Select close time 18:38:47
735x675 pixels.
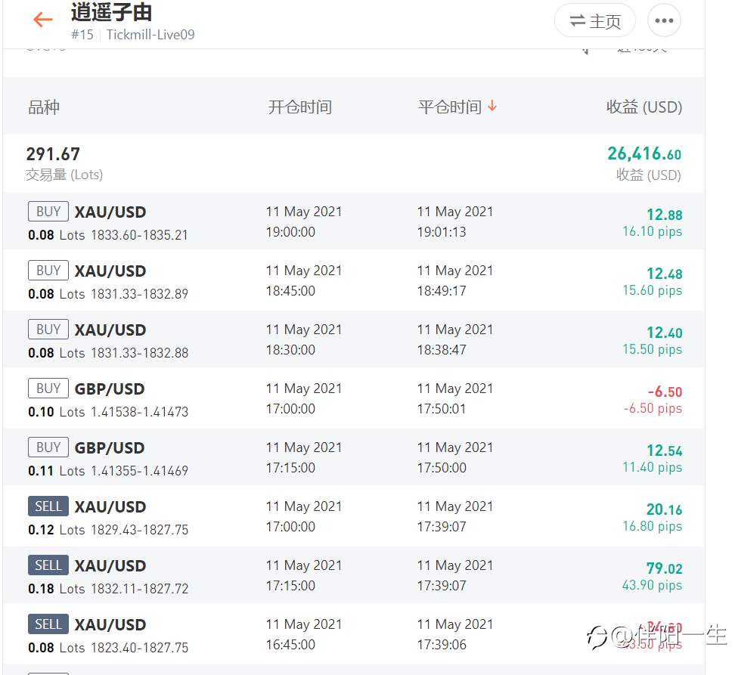[x=442, y=350]
